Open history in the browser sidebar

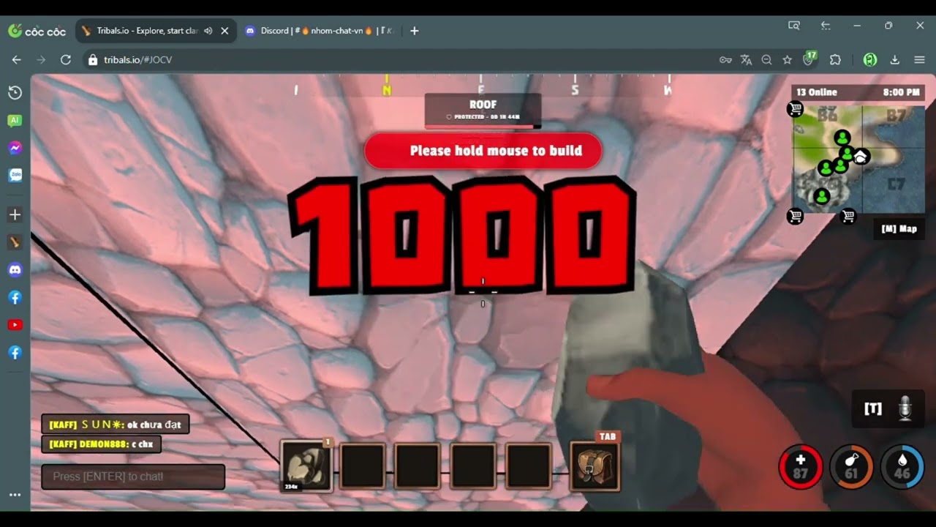tap(15, 92)
